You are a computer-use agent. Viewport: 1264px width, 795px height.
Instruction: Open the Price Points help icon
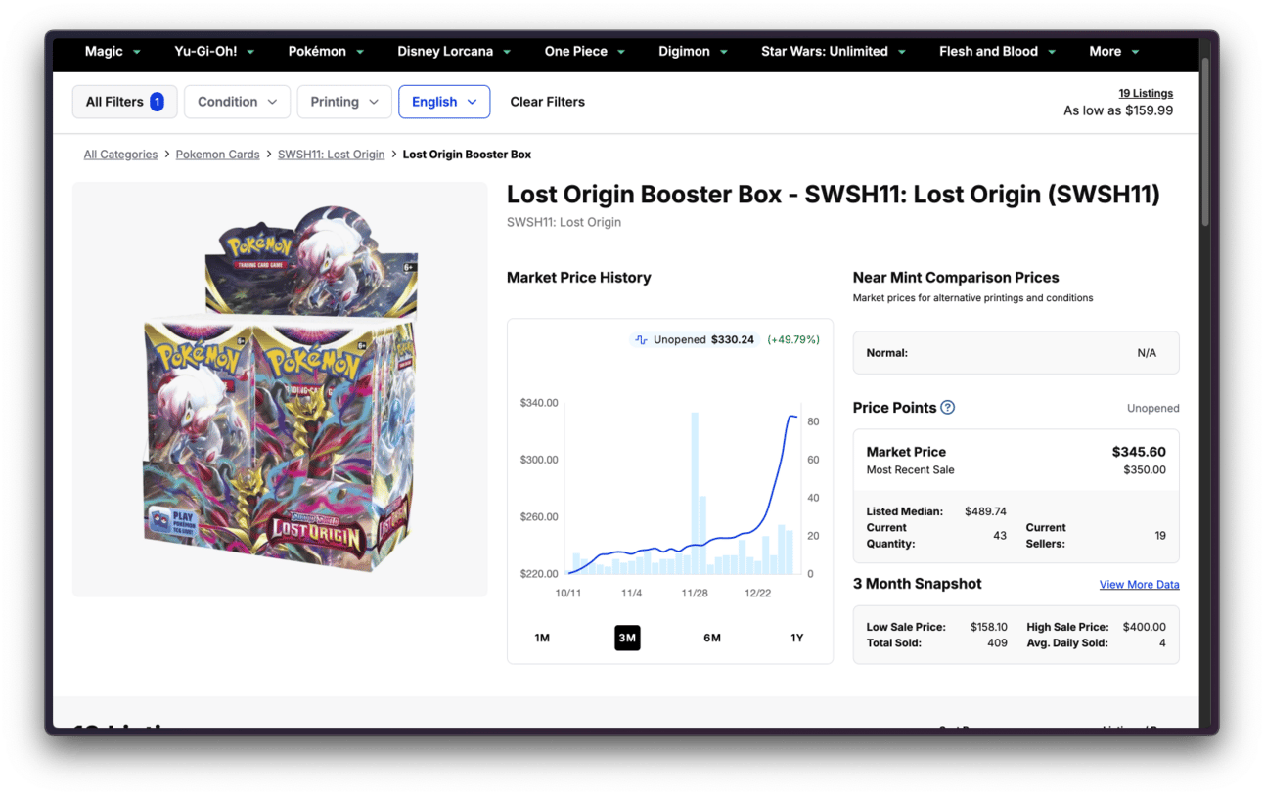[x=947, y=408]
